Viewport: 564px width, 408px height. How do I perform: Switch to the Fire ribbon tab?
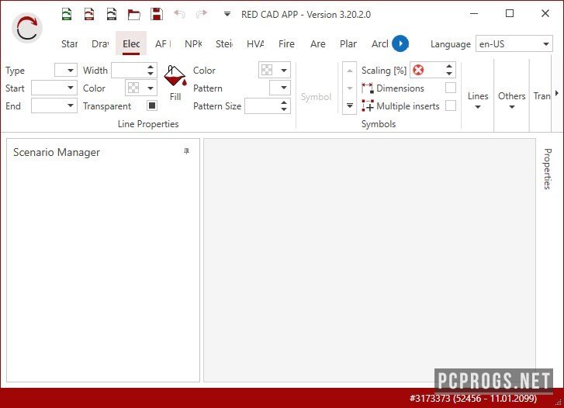click(x=286, y=44)
